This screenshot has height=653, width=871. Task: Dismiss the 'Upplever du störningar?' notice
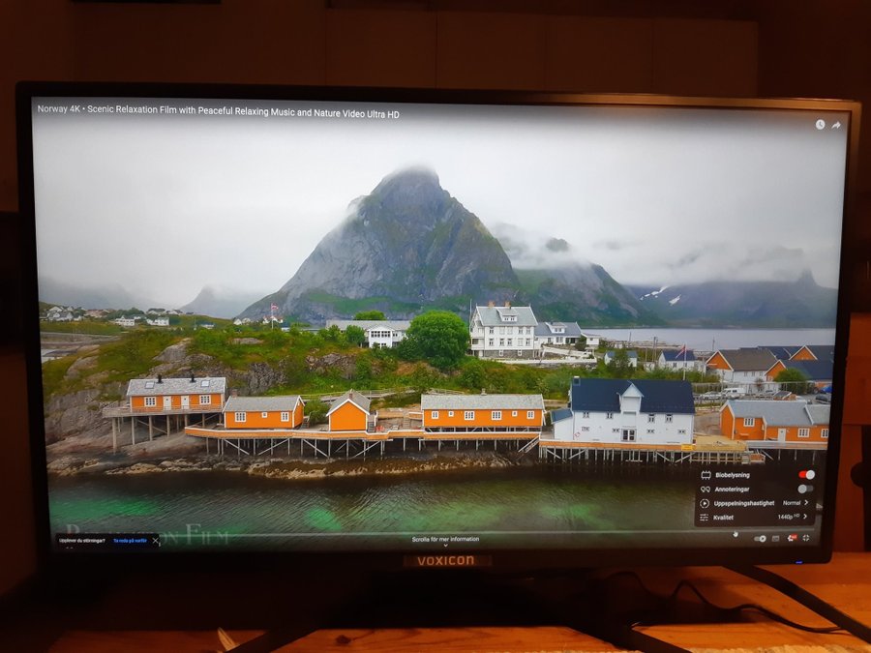click(156, 541)
